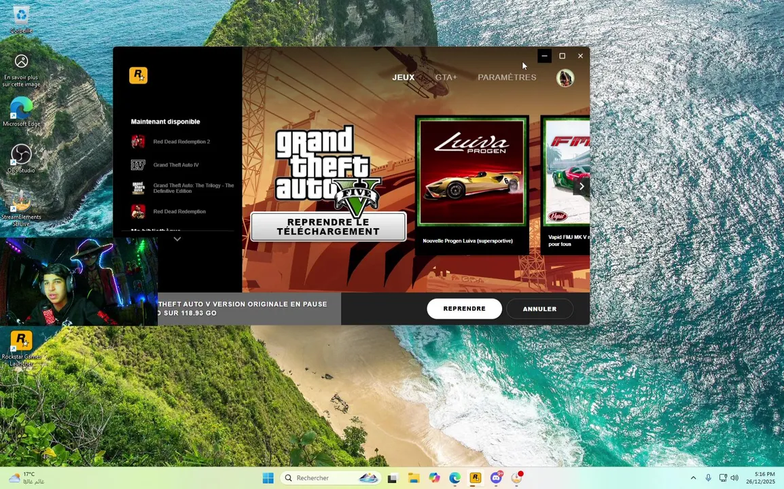Click the Maintenant disponible heading
784x489 pixels.
[166, 122]
